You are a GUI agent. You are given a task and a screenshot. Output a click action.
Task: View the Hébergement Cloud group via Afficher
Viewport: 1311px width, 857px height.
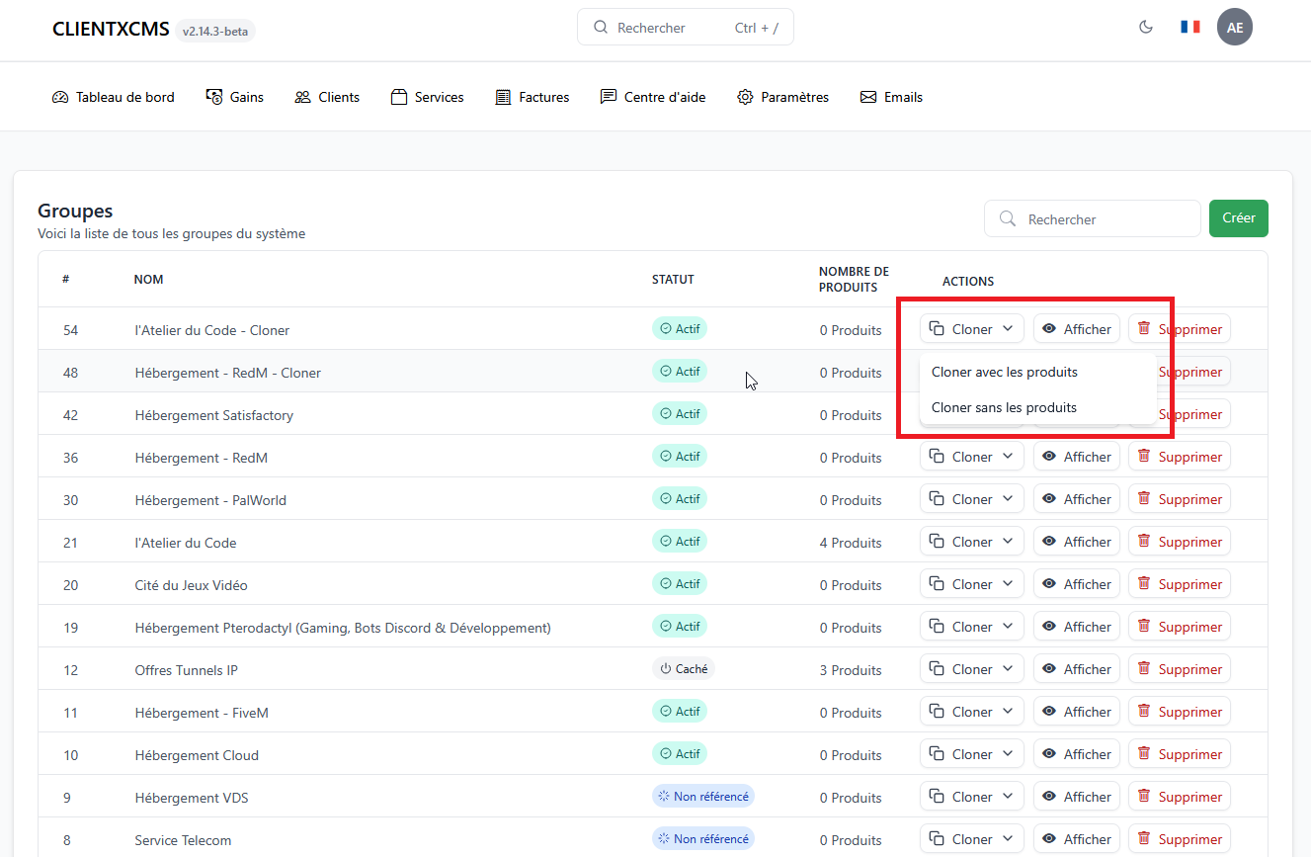[x=1076, y=754]
